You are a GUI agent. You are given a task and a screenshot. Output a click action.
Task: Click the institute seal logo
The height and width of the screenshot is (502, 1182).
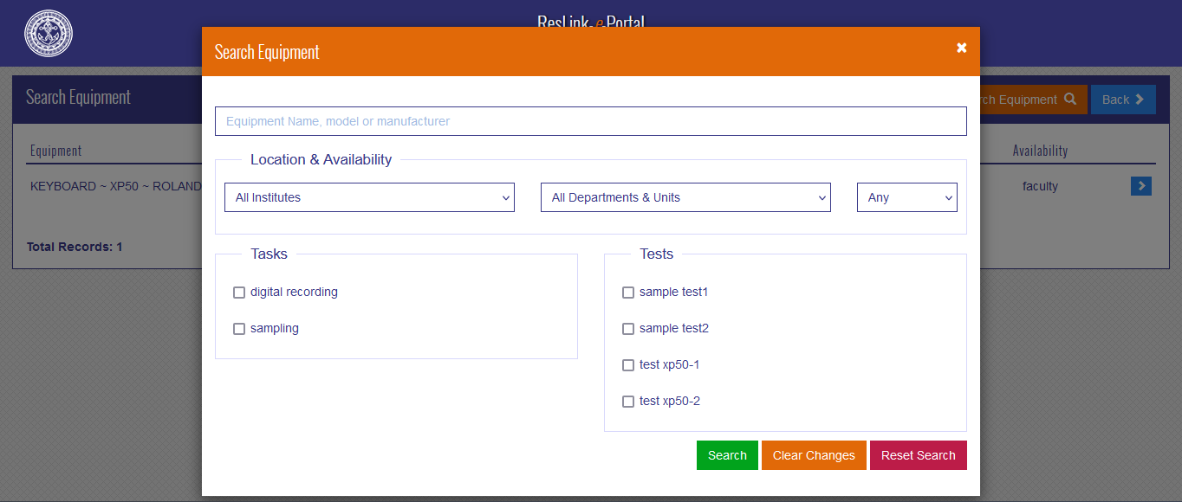[49, 34]
